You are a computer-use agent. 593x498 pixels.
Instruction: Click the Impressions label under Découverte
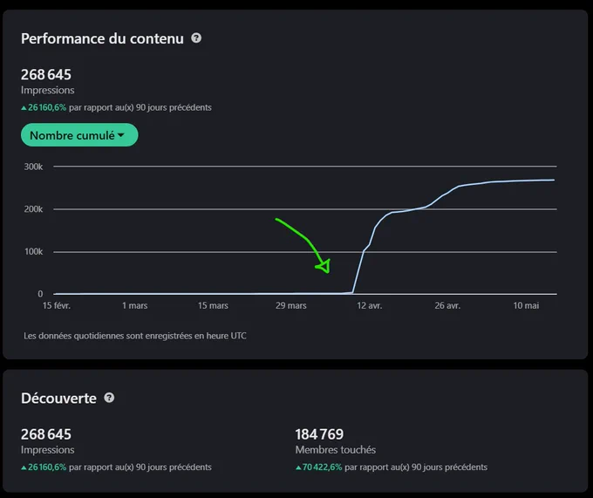(x=48, y=450)
